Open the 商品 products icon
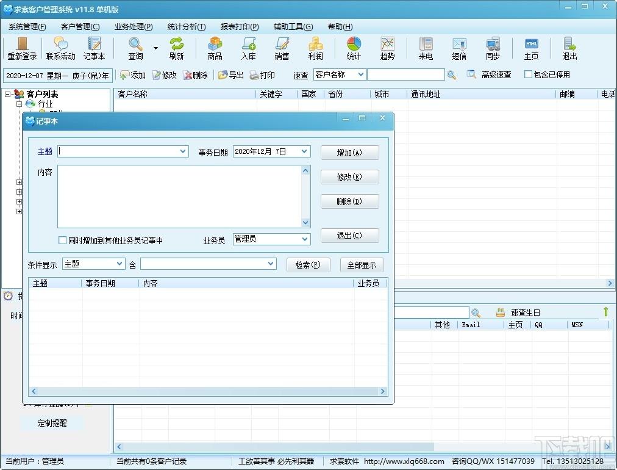 point(215,48)
